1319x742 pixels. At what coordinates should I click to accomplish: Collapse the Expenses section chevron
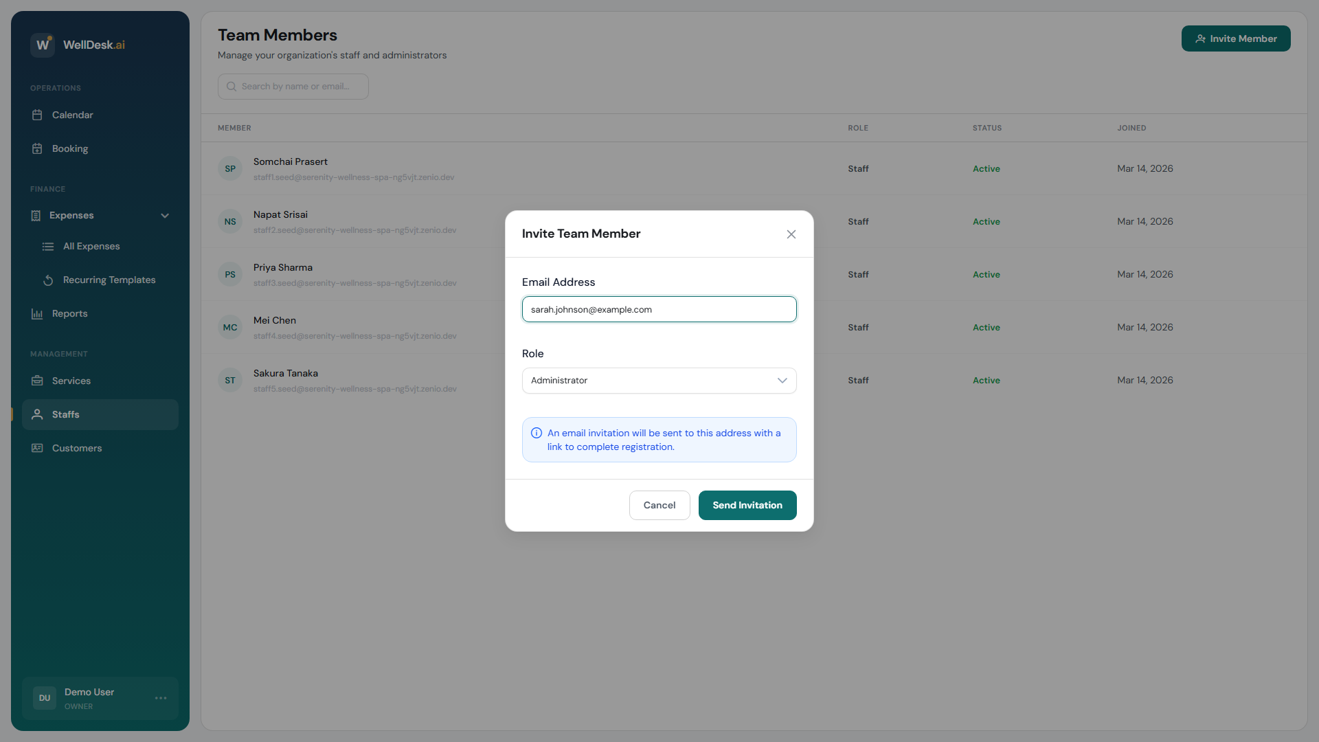click(165, 216)
